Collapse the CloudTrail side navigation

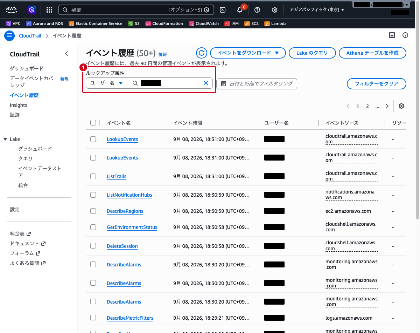coord(66,54)
